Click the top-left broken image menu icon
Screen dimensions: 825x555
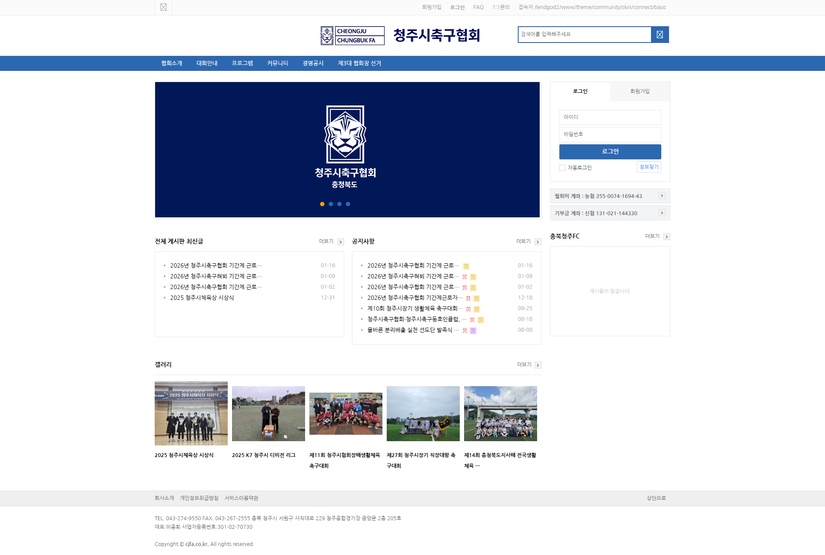click(163, 7)
